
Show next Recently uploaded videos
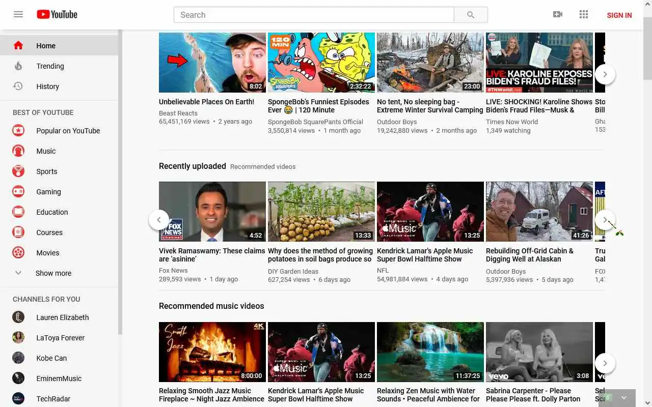point(605,220)
